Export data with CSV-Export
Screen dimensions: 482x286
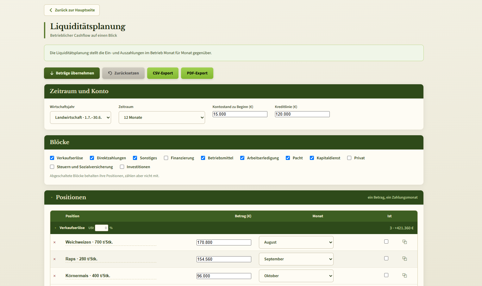[163, 73]
